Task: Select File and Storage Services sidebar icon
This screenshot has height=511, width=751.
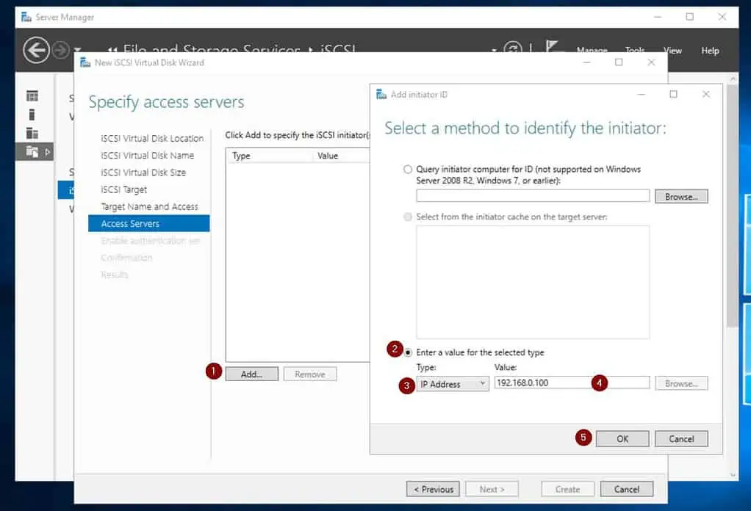Action: point(32,152)
